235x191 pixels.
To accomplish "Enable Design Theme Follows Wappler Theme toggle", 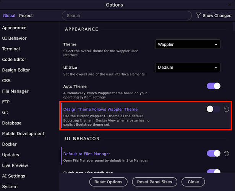I will tap(214, 109).
